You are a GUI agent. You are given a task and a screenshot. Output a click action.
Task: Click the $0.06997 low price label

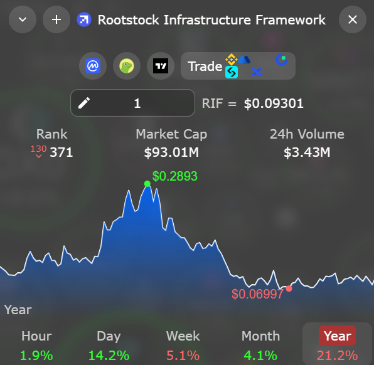point(258,294)
